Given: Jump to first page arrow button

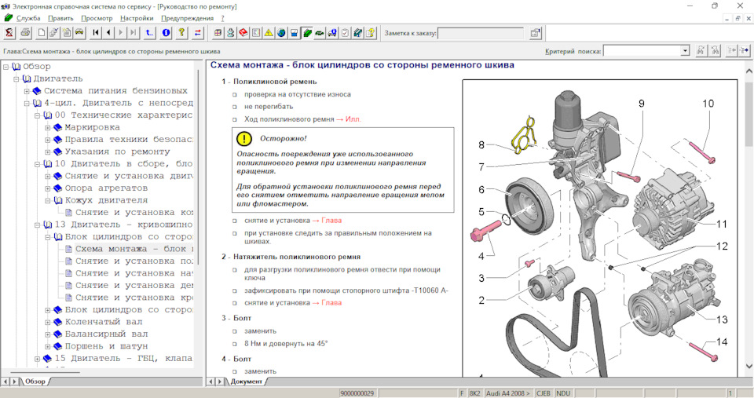Looking at the screenshot, I should [96, 33].
